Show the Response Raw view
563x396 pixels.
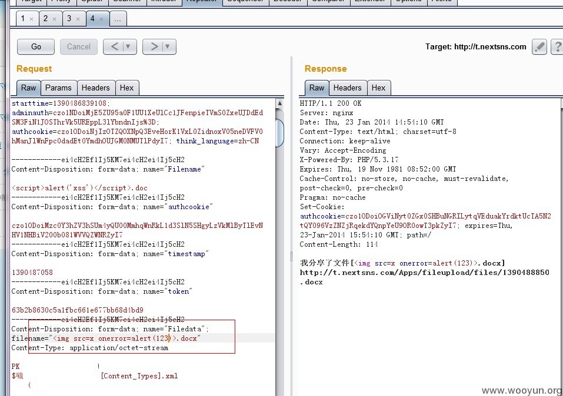pos(317,88)
